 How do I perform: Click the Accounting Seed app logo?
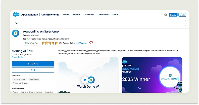pos(16,33)
